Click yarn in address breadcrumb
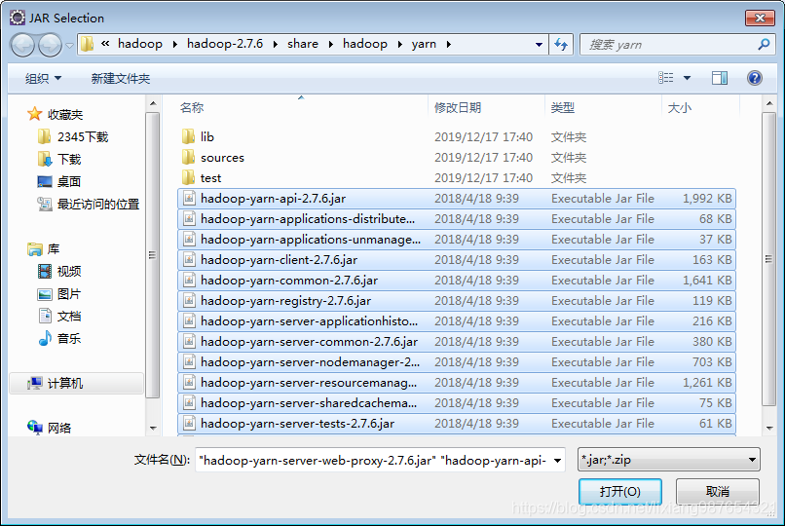Viewport: 785px width, 526px height. (x=424, y=44)
